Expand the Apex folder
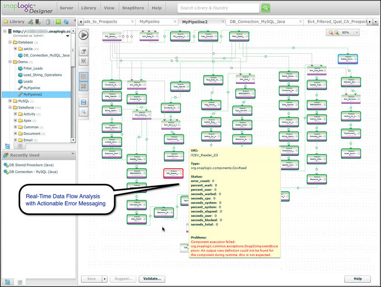This screenshot has height=287, width=381. (x=15, y=121)
